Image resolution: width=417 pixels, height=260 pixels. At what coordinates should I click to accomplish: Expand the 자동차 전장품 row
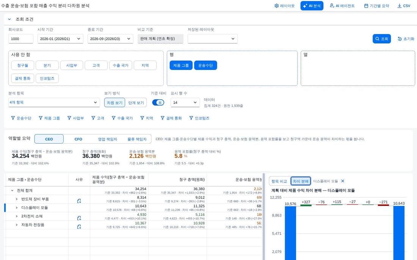point(16,225)
